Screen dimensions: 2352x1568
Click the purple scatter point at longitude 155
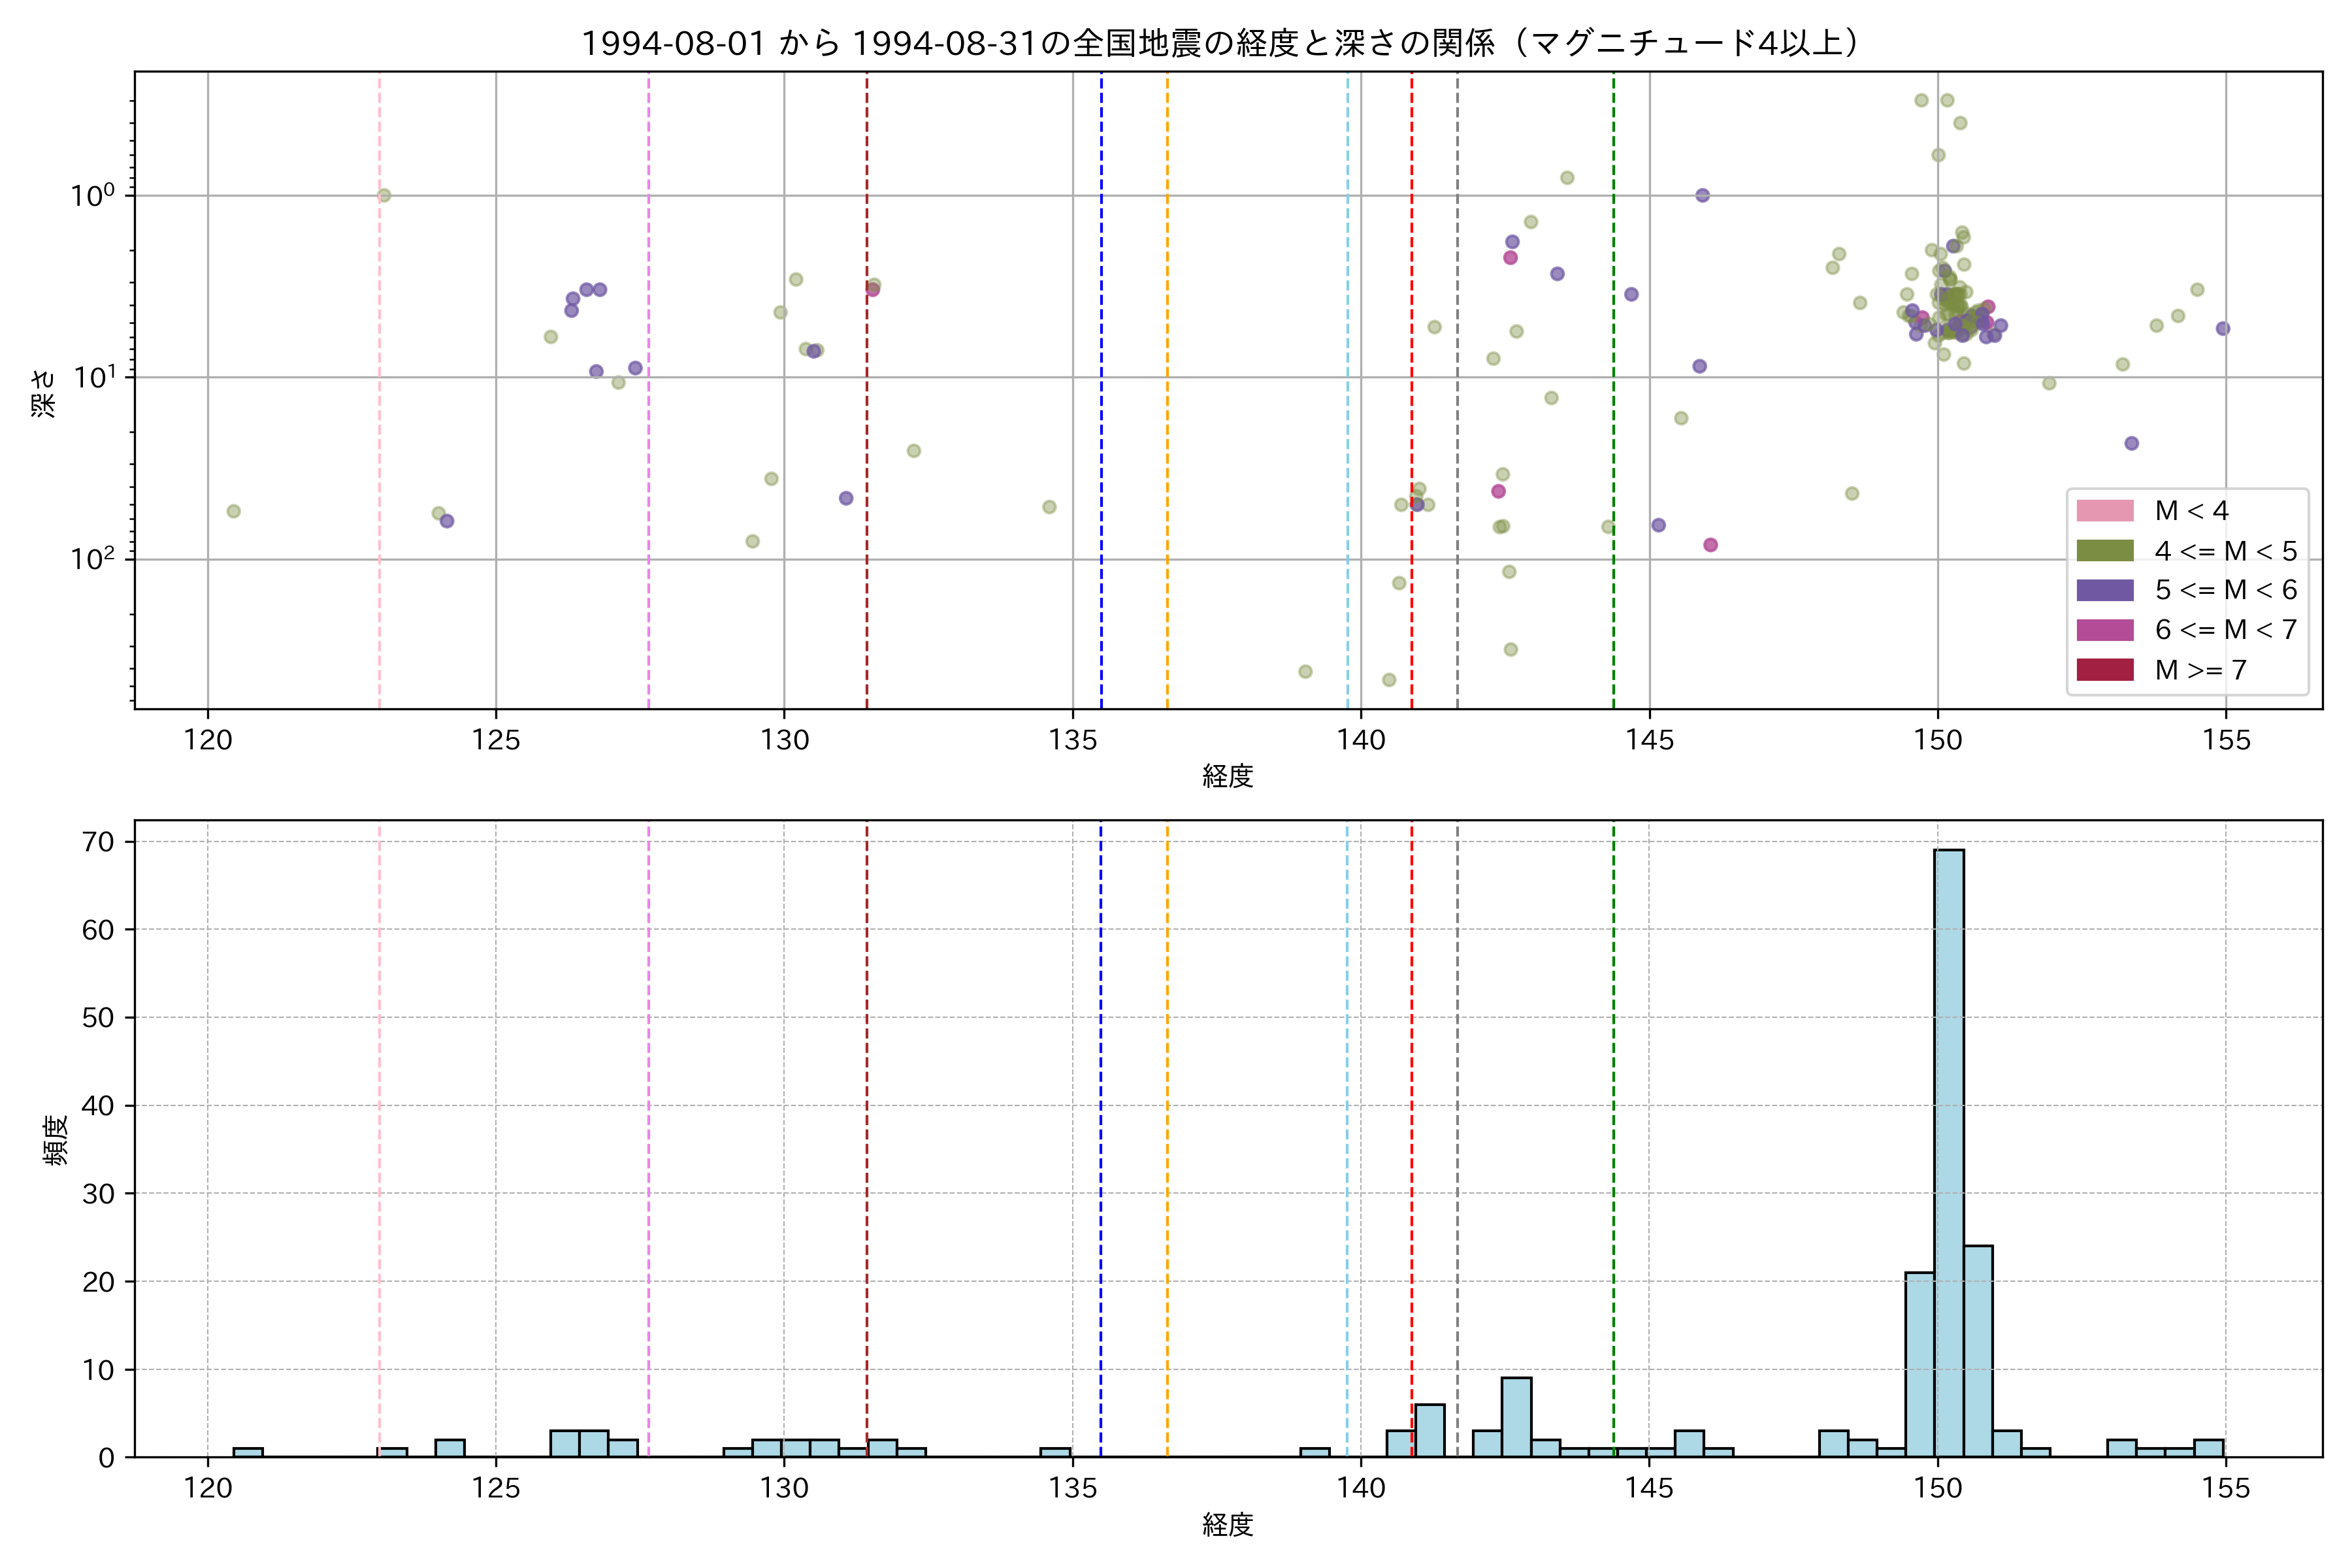(x=2222, y=328)
